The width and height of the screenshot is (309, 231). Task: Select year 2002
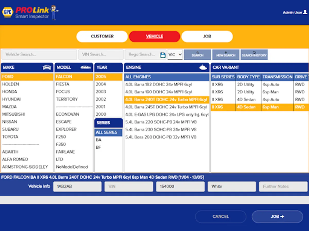pos(108,99)
